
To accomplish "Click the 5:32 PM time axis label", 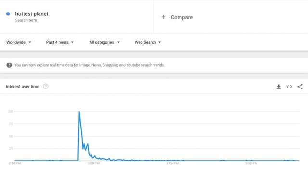I will coord(251,163).
